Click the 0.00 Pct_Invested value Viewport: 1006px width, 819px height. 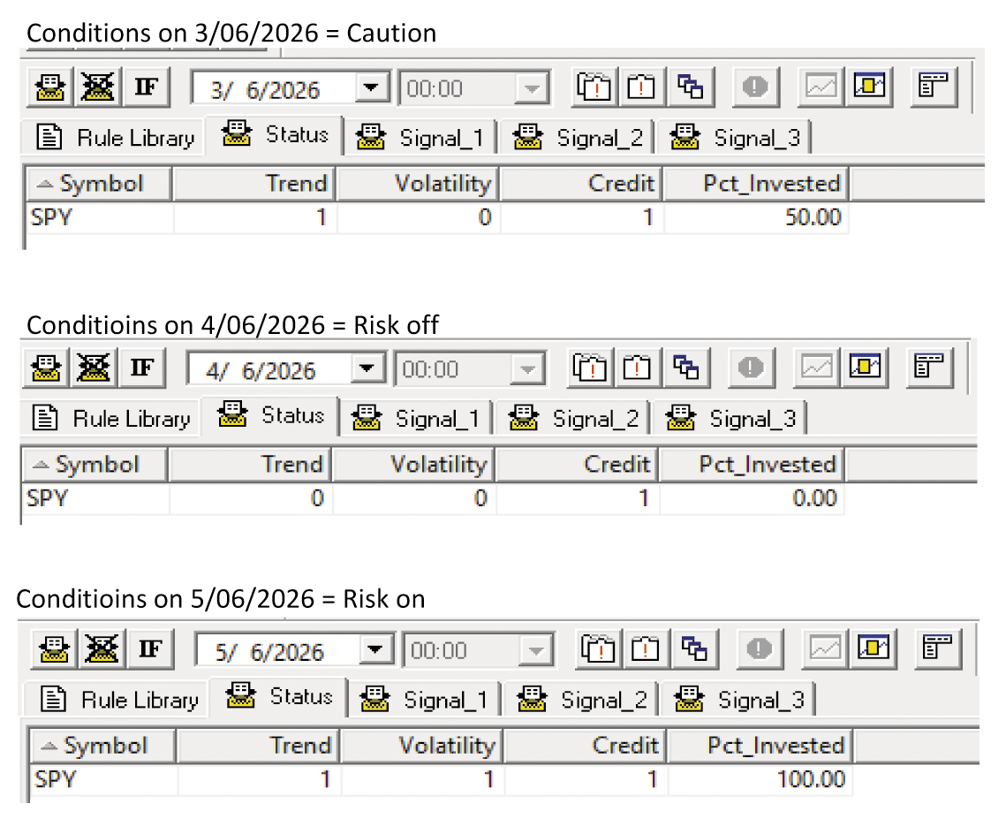click(x=814, y=498)
